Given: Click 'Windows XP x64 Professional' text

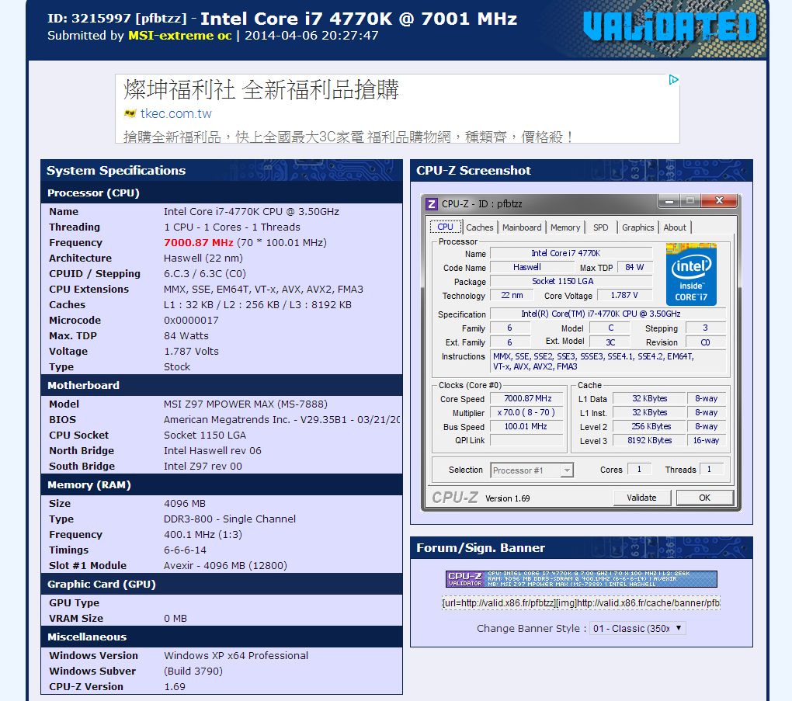Looking at the screenshot, I should [x=236, y=655].
